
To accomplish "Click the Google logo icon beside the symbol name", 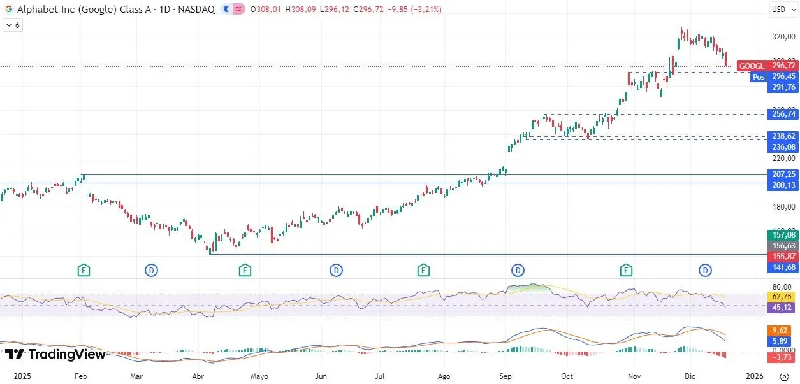I will point(9,9).
